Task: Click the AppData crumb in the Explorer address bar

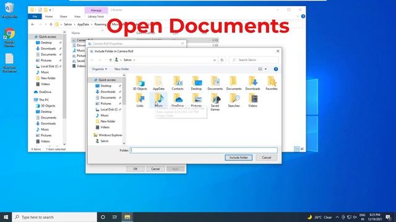Action: click(x=83, y=25)
